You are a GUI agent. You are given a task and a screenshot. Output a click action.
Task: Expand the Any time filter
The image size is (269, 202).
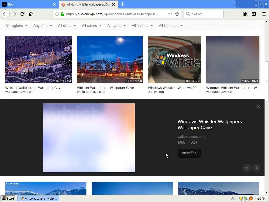pyautogui.click(x=43, y=26)
